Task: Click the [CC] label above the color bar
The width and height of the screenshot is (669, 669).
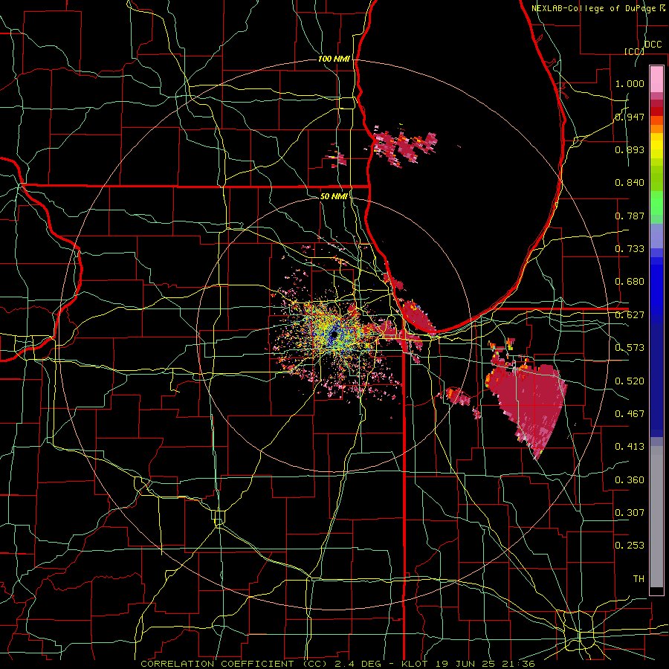Action: [634, 51]
